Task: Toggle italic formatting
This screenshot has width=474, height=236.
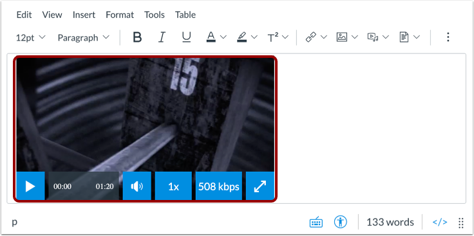Action: [x=162, y=37]
